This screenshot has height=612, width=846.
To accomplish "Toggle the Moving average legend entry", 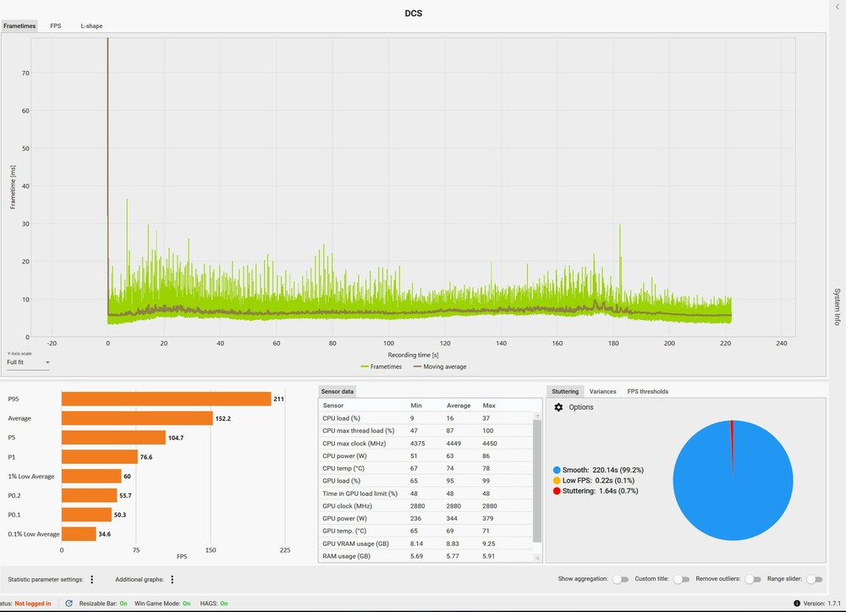I will (x=440, y=367).
